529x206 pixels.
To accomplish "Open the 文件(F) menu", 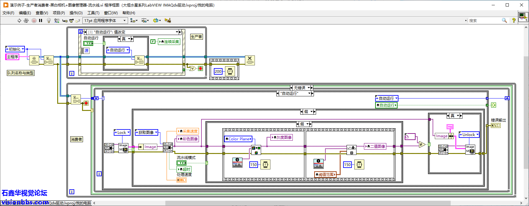I will (8, 13).
